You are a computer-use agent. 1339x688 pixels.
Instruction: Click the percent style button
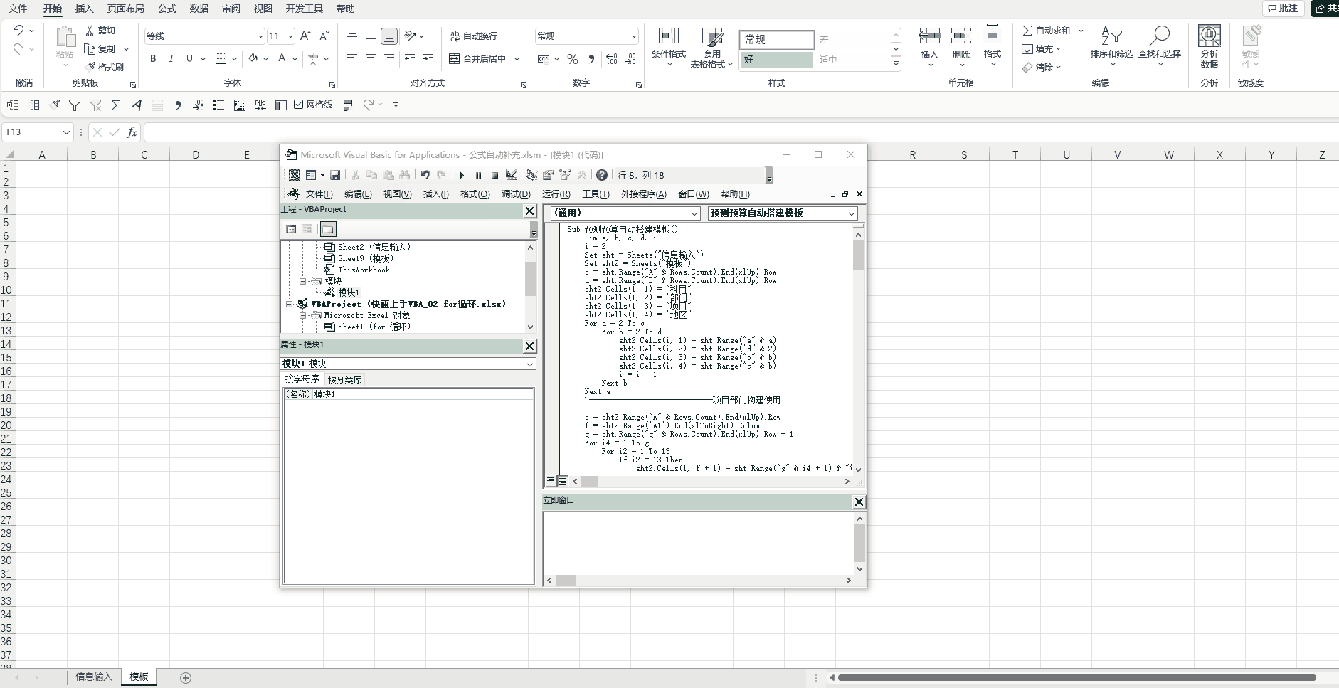573,59
